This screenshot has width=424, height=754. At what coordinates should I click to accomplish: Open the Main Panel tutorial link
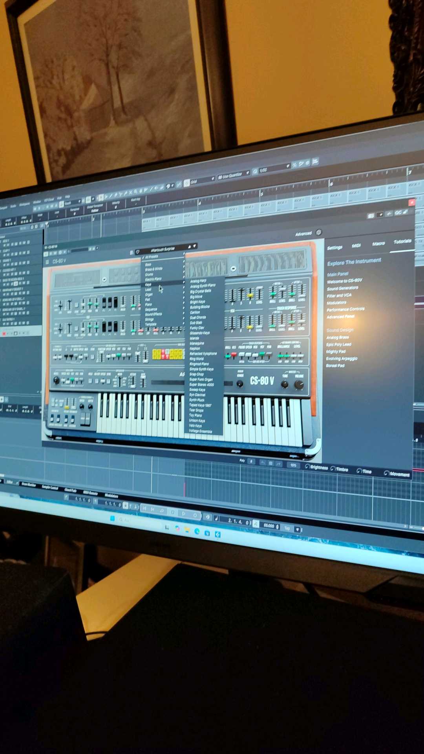click(x=338, y=274)
